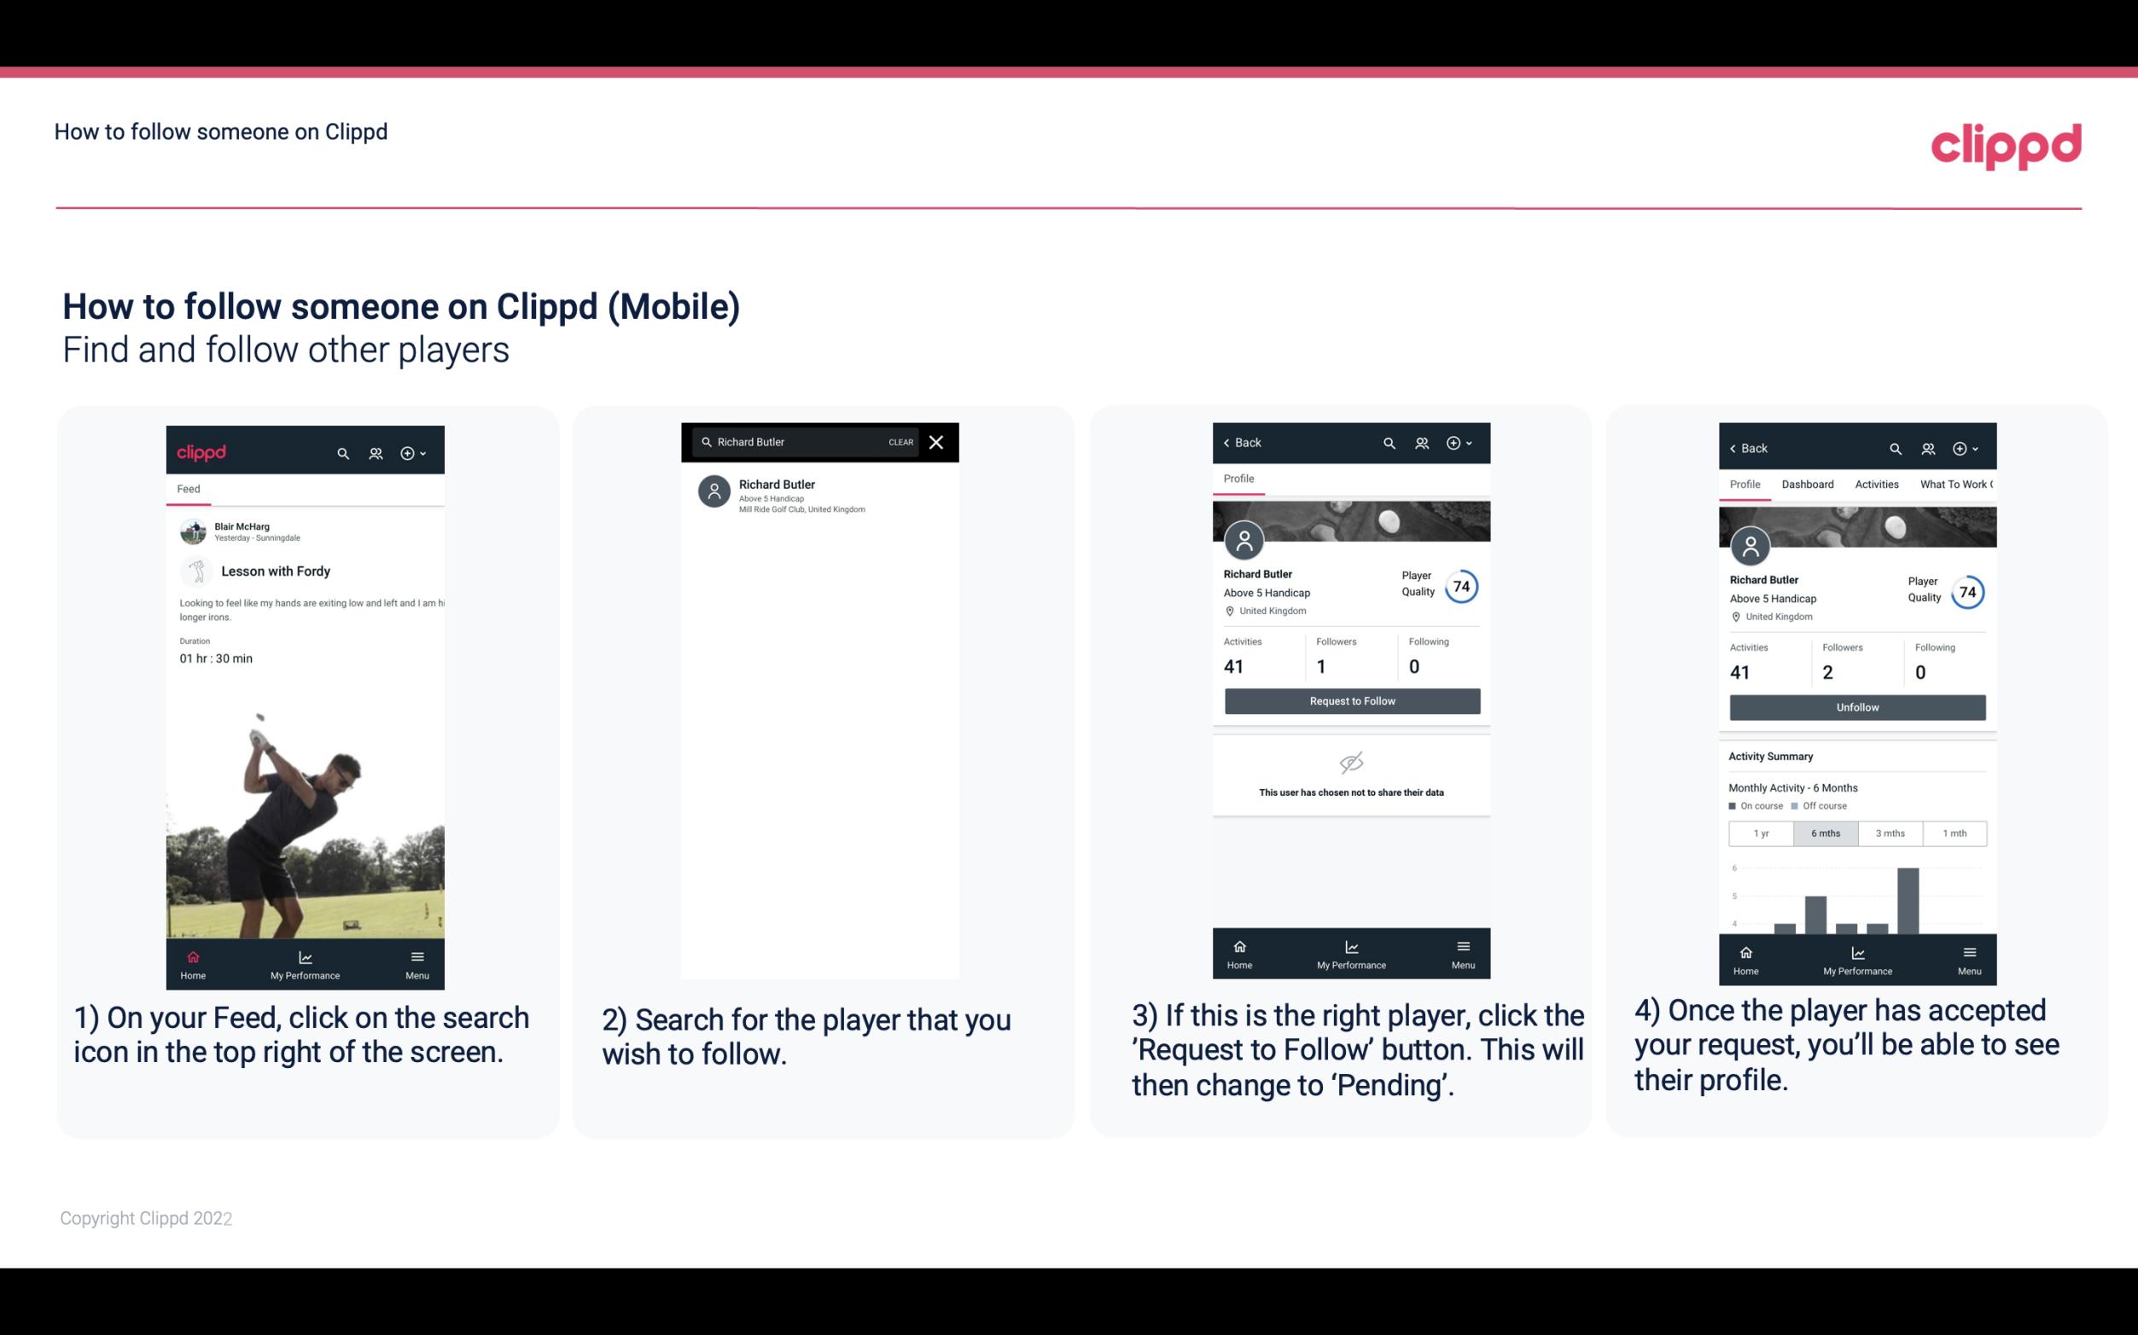Image resolution: width=2138 pixels, height=1335 pixels.
Task: Select the Dashboard tab on Richard Butler page
Action: coord(1808,483)
